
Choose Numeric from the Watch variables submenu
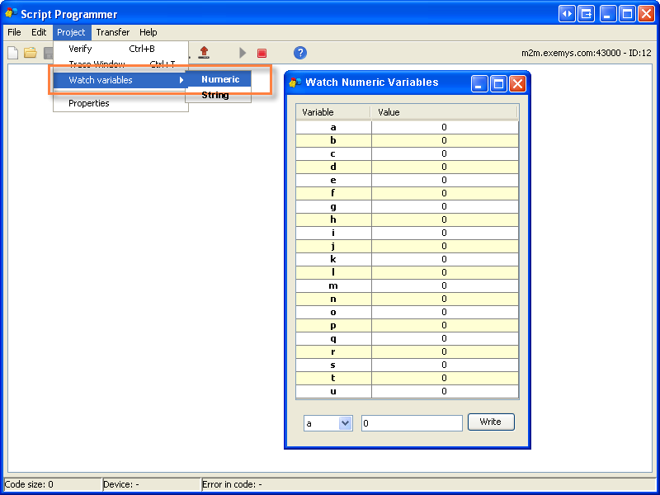coord(219,80)
